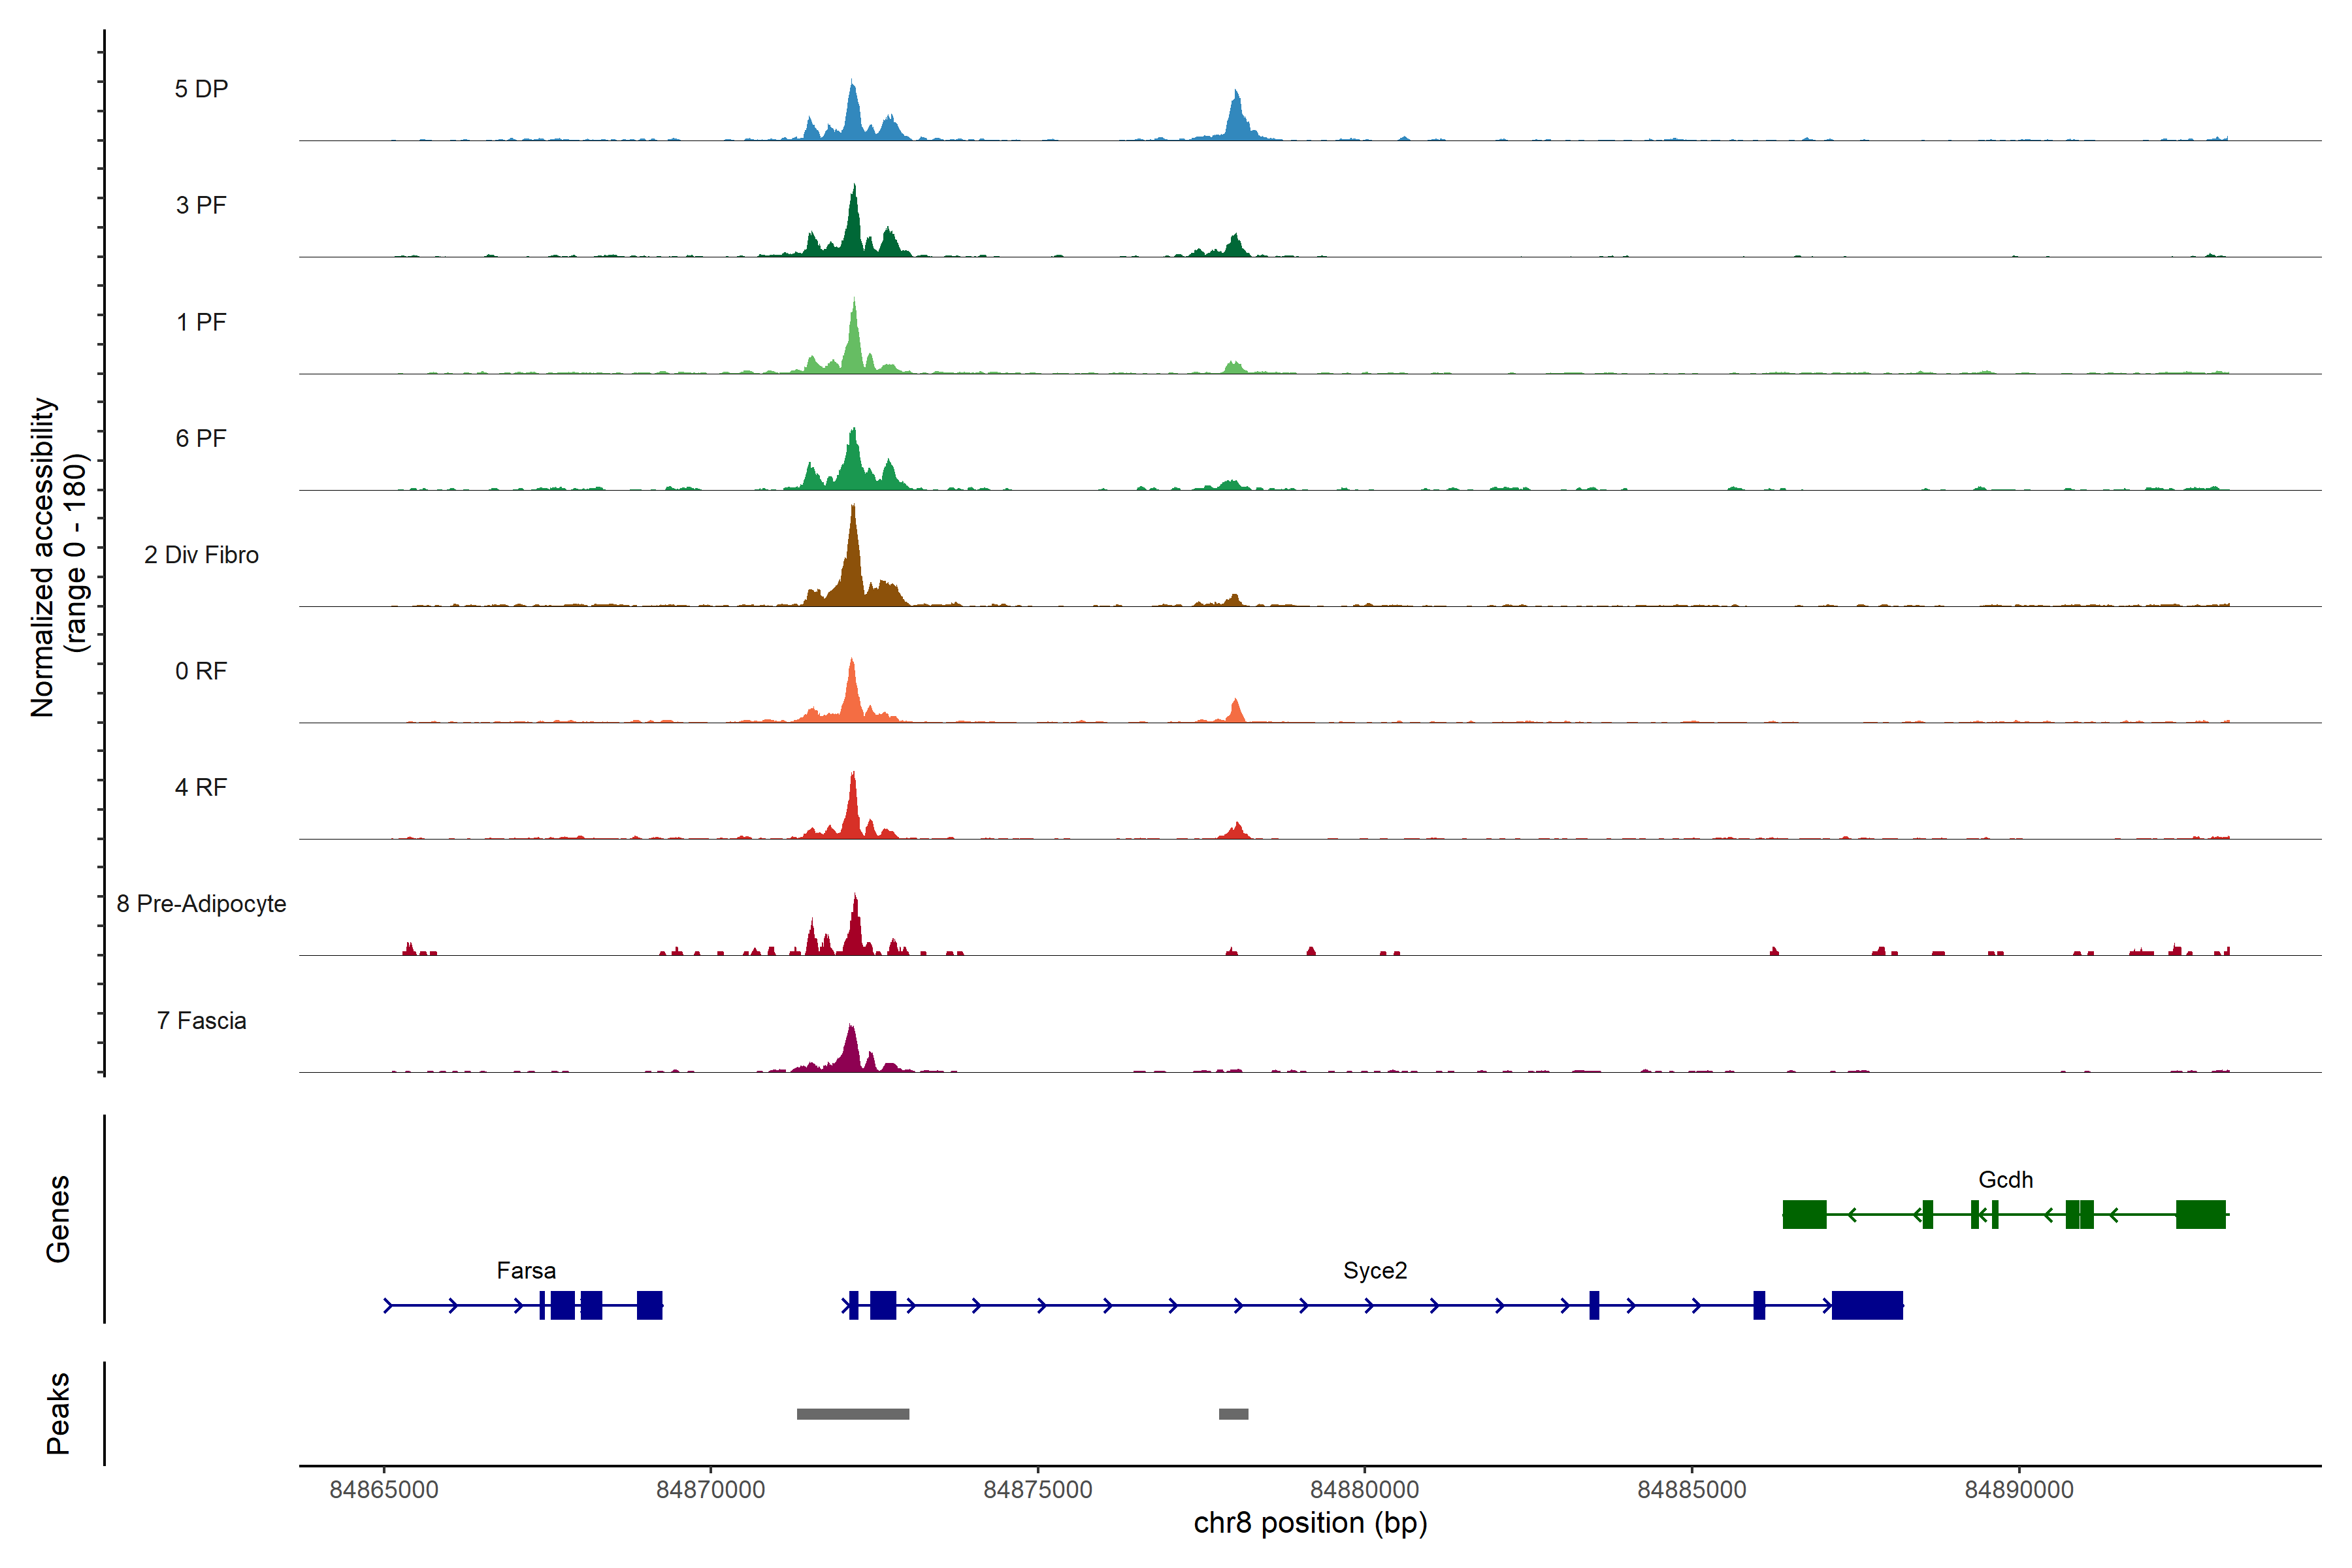
Task: Click the 5 DP track label
Action: coord(201,89)
